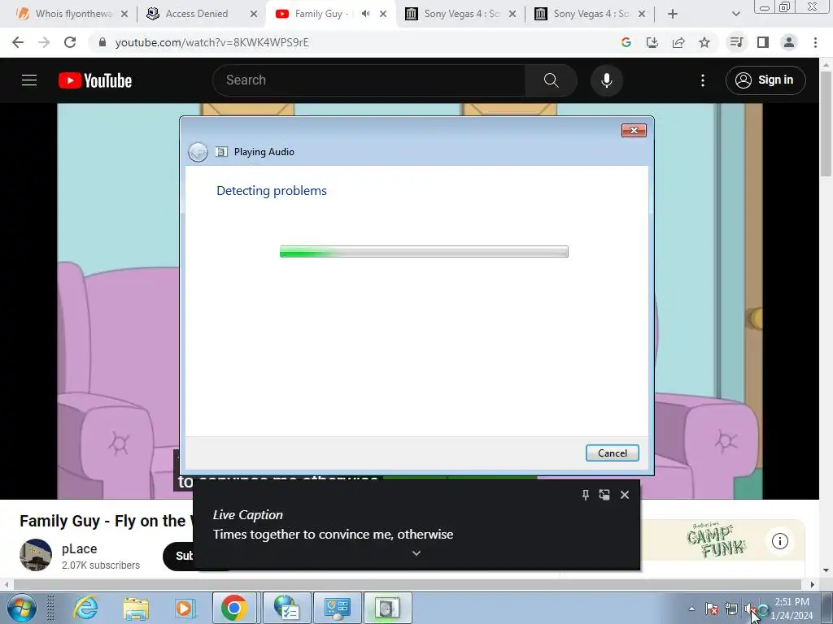Click the install app icon in the address bar
The height and width of the screenshot is (624, 833).
tap(652, 42)
